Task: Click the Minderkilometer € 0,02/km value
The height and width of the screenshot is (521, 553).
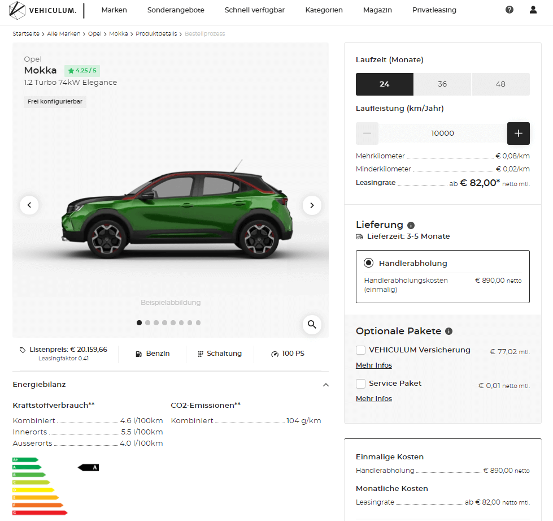Action: click(513, 169)
